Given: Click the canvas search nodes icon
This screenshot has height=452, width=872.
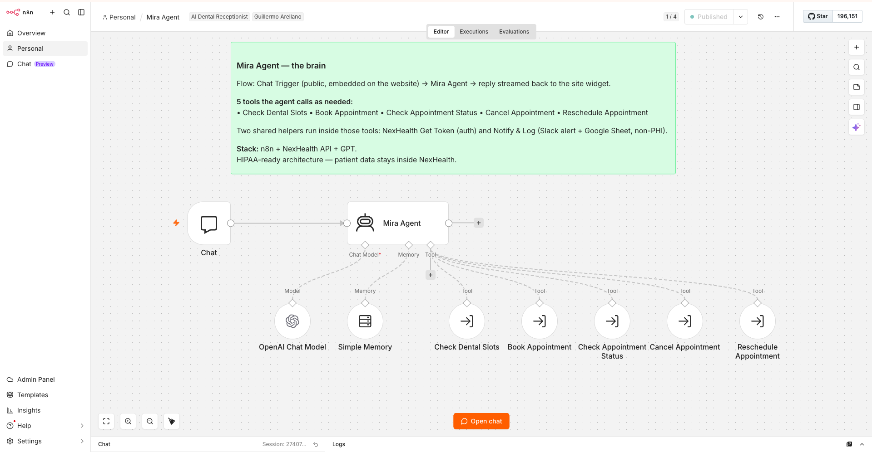Looking at the screenshot, I should tap(857, 67).
